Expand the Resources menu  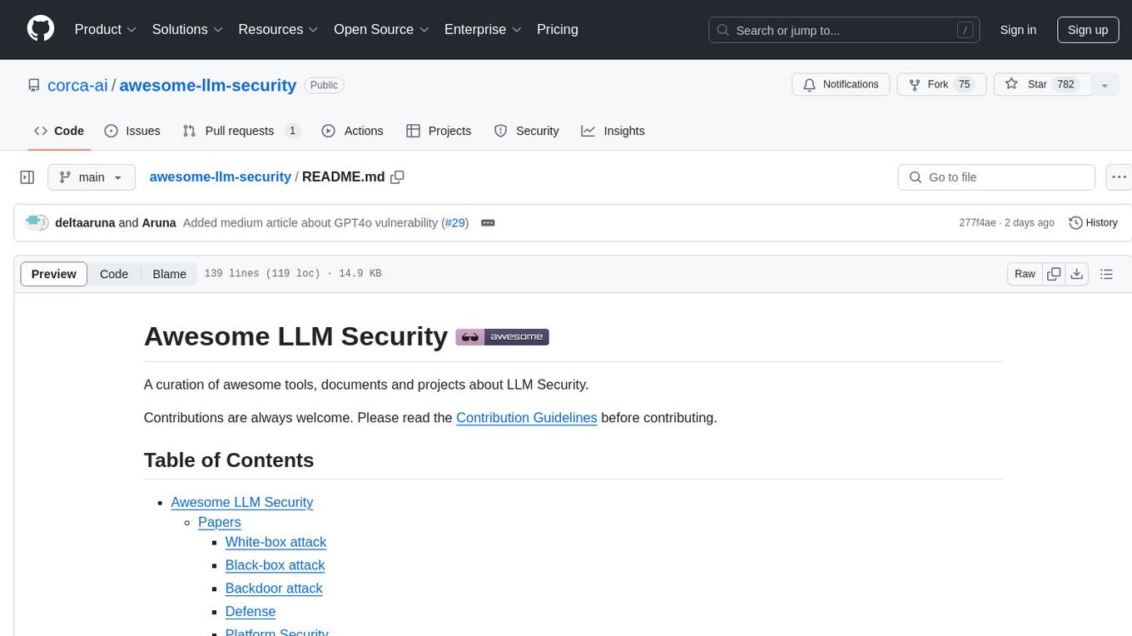(278, 29)
